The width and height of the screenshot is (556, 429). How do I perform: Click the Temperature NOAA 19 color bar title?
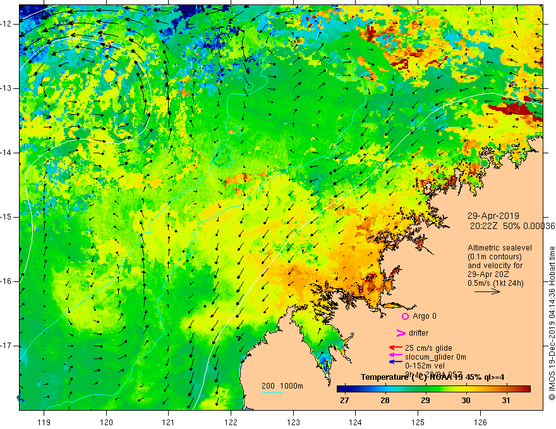433,377
